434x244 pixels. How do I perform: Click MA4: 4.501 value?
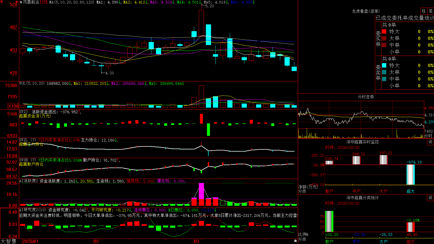(189, 2)
